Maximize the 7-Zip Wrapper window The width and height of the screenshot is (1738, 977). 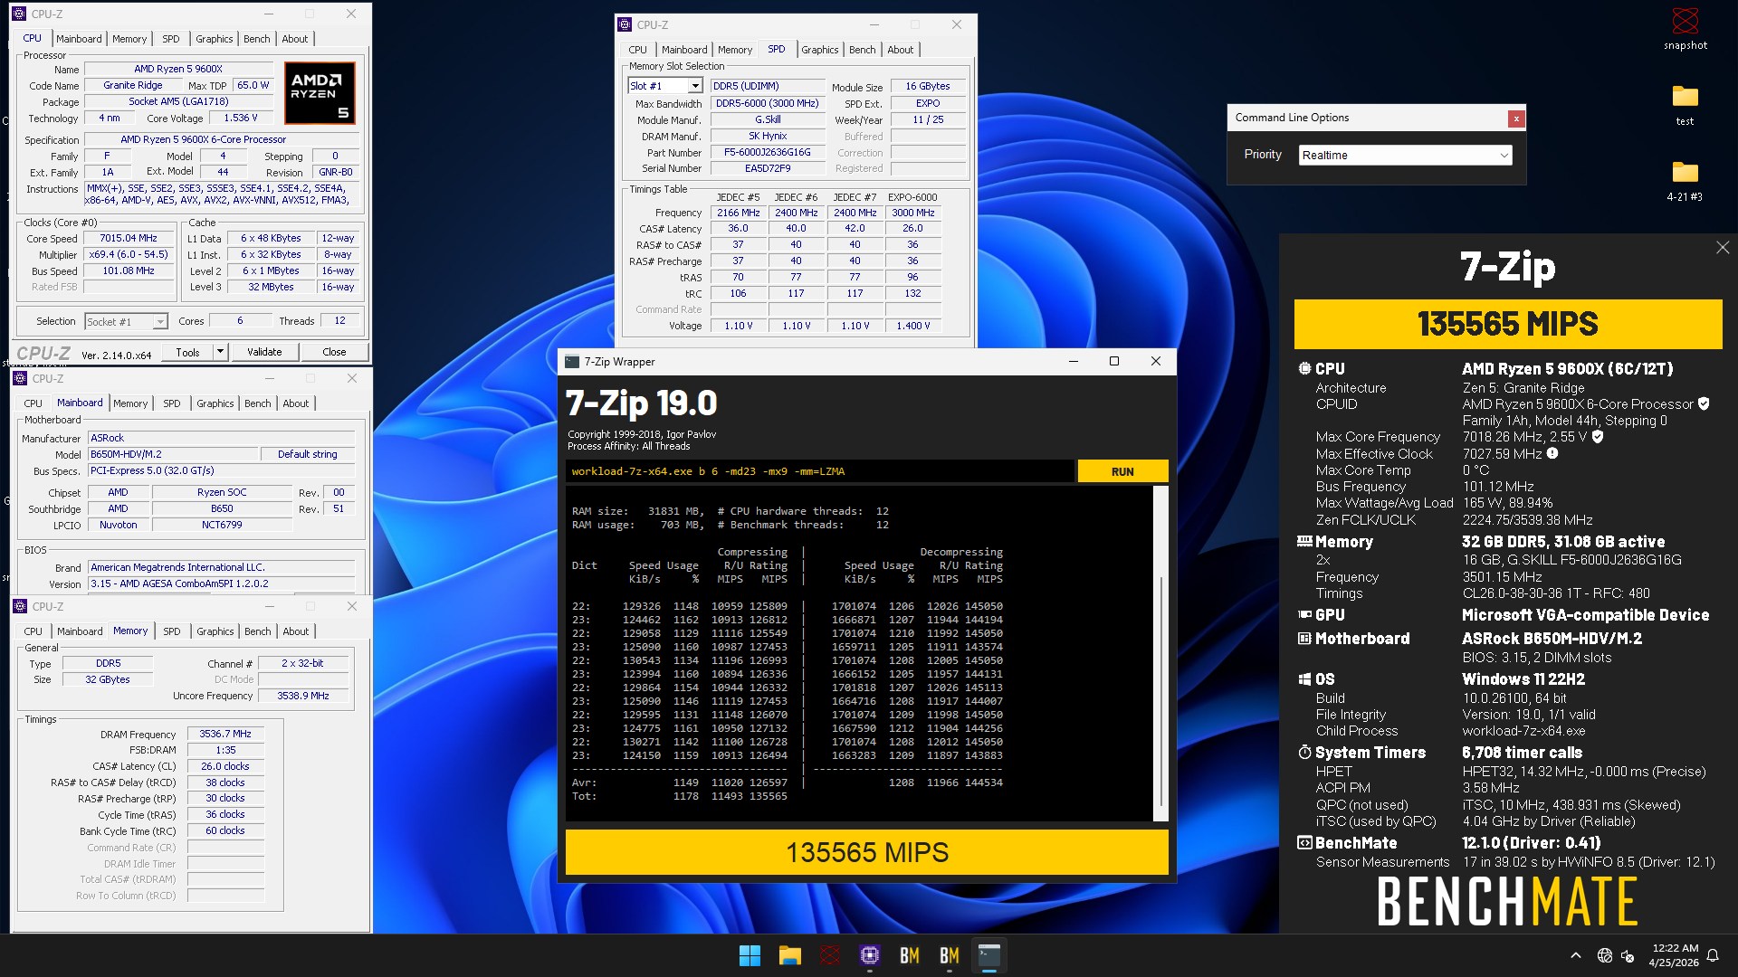coord(1114,361)
